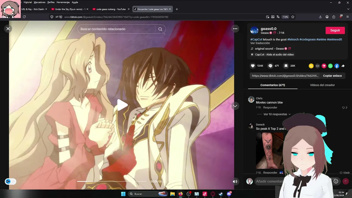Bookmark this page with the star icon

click(293, 17)
